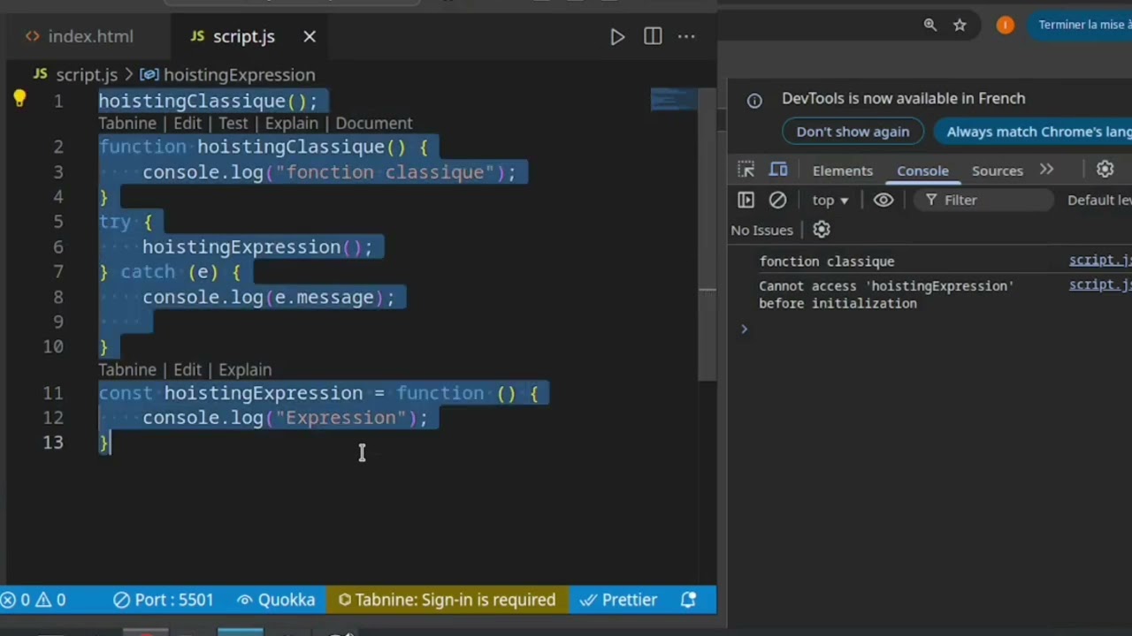Click the minimap preview
The height and width of the screenshot is (636, 1132).
tap(674, 99)
